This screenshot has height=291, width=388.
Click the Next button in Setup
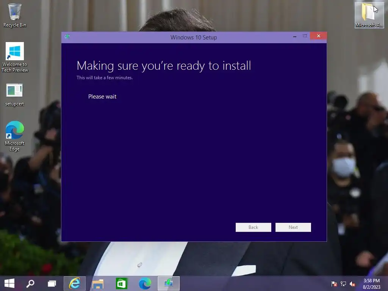[x=293, y=227]
